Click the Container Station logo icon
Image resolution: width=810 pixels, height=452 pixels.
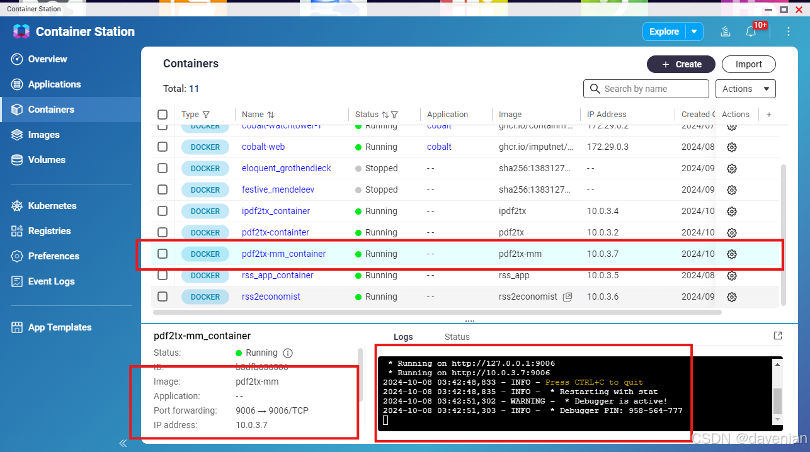[21, 31]
